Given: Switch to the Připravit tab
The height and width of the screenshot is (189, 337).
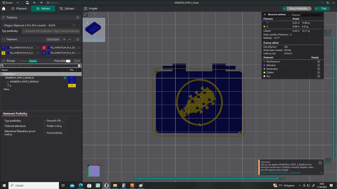Looking at the screenshot, I should click(19, 8).
